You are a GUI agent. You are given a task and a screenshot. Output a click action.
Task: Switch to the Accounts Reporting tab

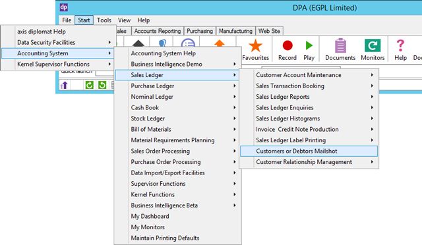coord(158,31)
